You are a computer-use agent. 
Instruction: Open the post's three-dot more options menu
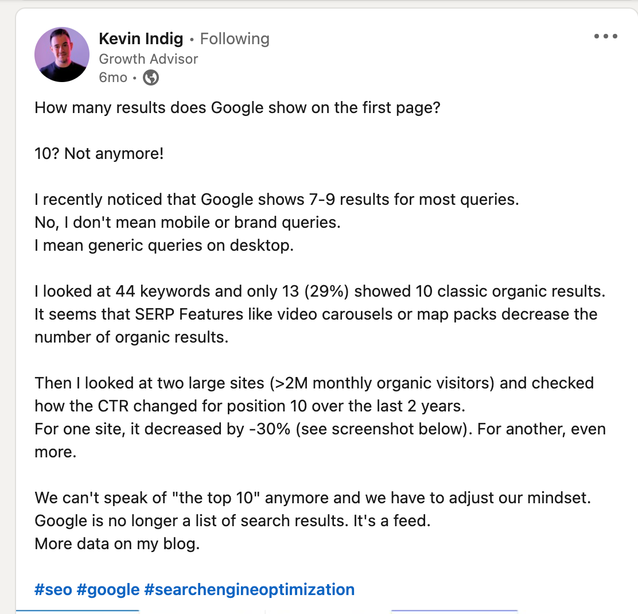(x=605, y=37)
